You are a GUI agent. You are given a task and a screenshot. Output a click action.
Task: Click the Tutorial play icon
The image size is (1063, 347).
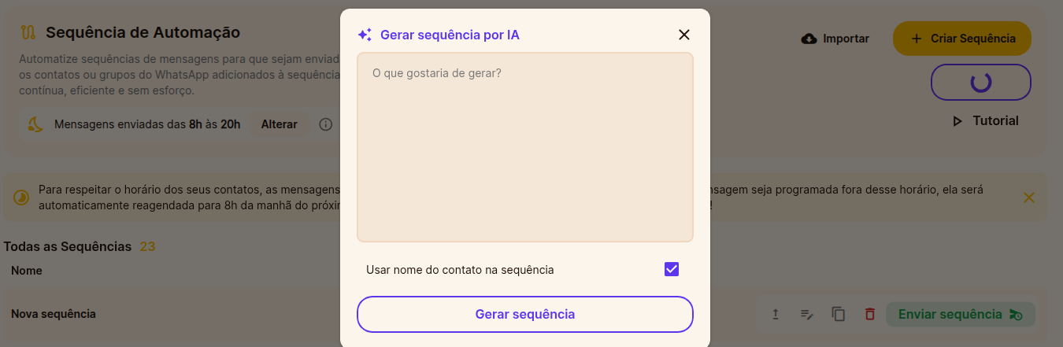(957, 121)
